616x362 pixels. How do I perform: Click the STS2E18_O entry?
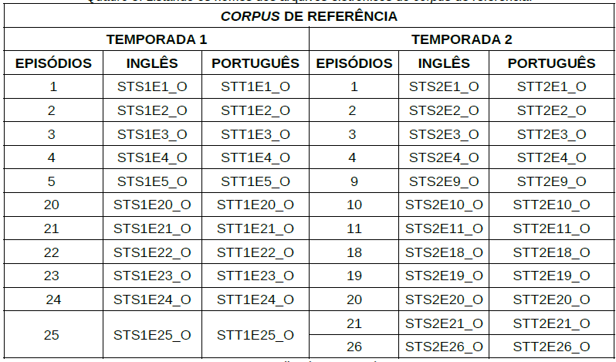444,252
